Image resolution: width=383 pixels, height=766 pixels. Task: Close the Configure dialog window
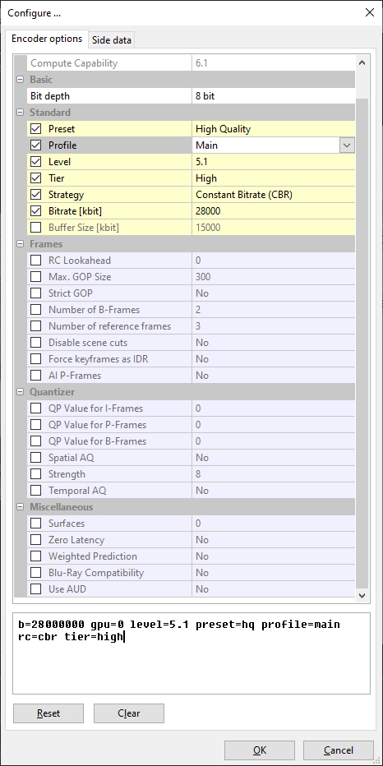[370, 13]
